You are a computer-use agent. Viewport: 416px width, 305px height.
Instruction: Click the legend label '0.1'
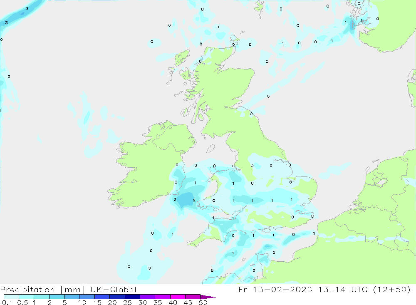click(7, 303)
